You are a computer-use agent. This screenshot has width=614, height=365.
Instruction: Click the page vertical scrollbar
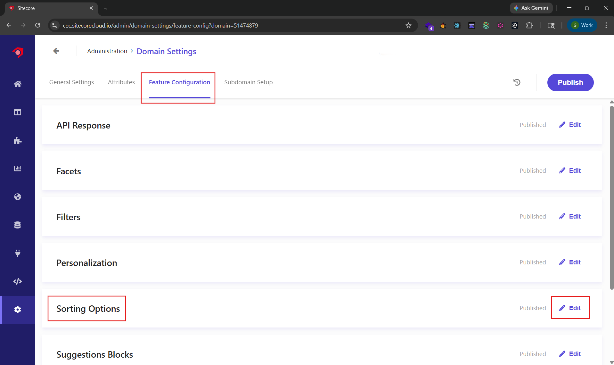[611, 199]
